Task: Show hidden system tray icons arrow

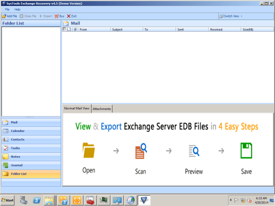Action: (231, 200)
